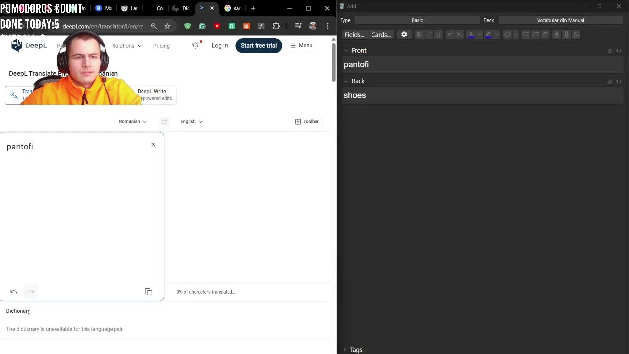
Task: Change note type from Basic
Action: click(417, 20)
